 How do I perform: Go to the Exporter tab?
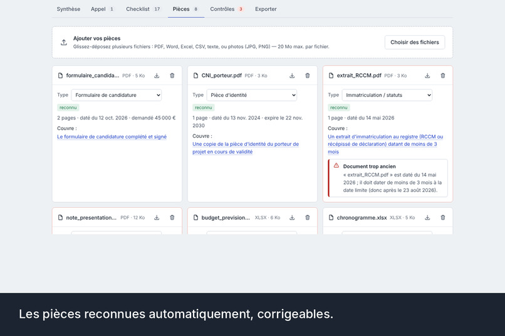pos(266,9)
